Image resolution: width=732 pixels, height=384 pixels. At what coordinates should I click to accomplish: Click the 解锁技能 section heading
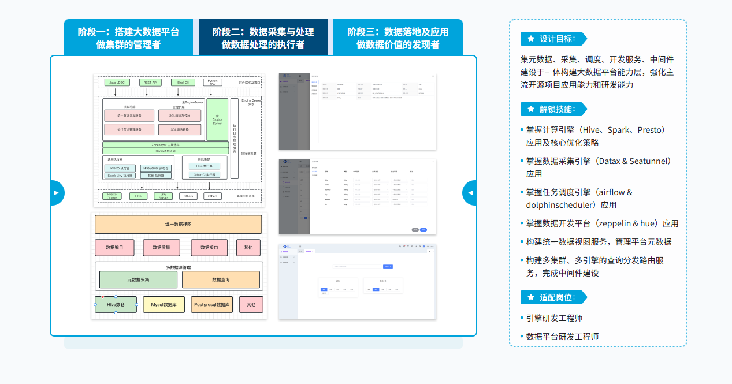tap(557, 109)
